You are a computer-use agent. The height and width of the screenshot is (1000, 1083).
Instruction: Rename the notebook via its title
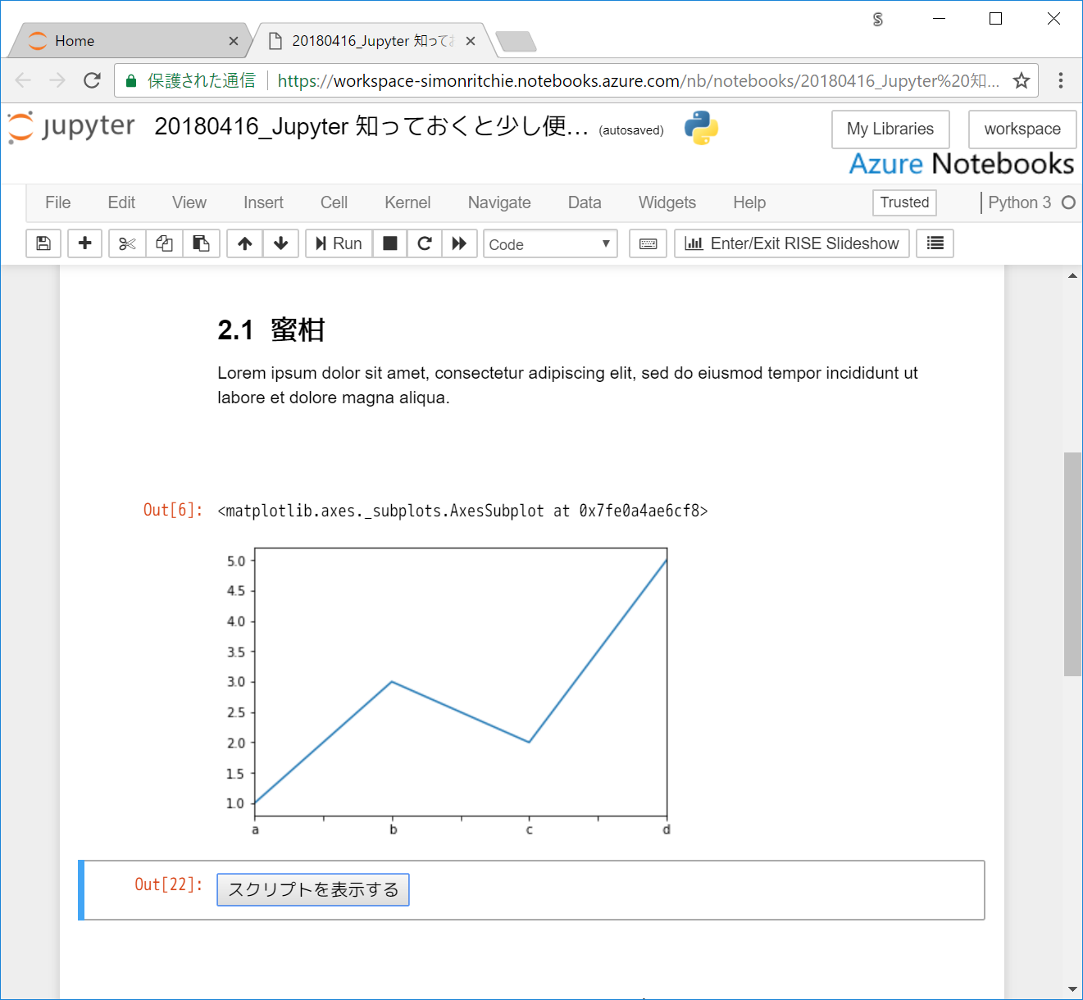371,126
